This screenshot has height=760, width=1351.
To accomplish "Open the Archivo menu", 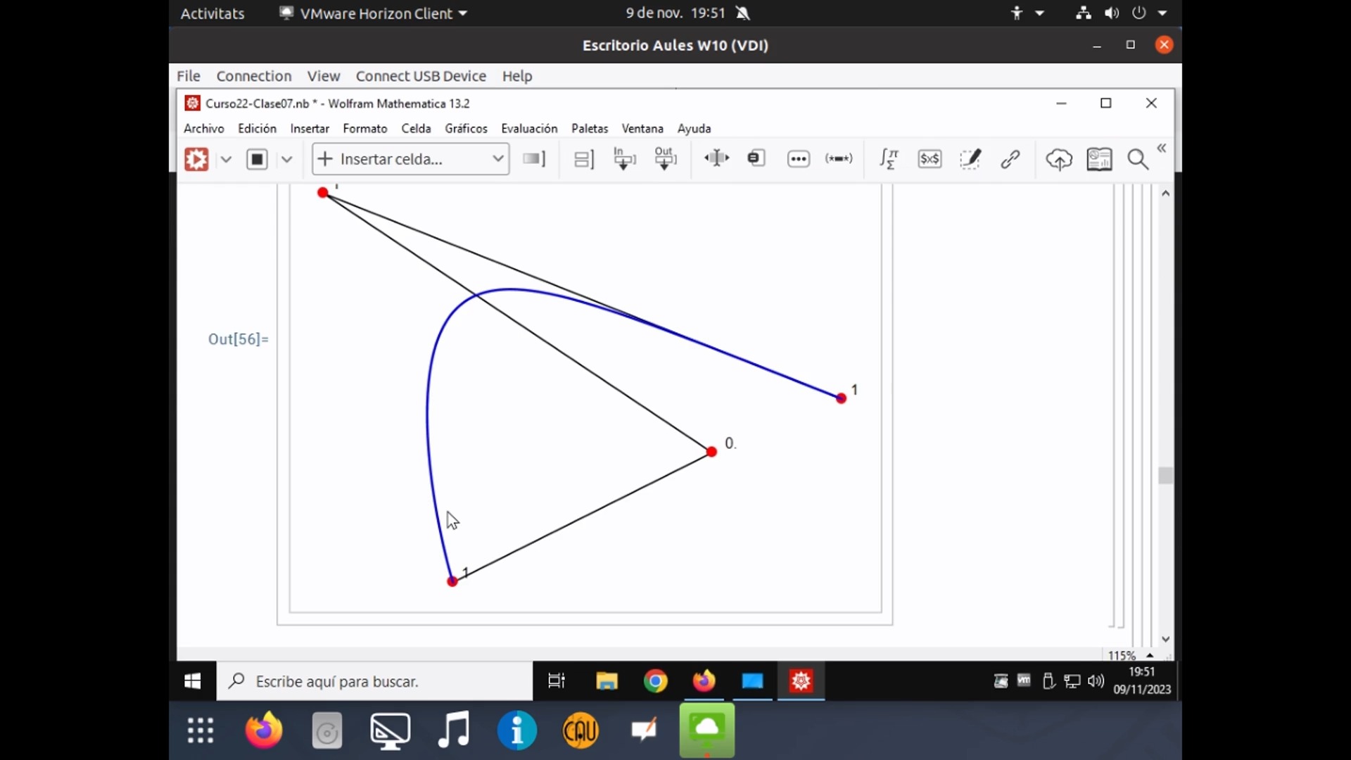I will (203, 128).
